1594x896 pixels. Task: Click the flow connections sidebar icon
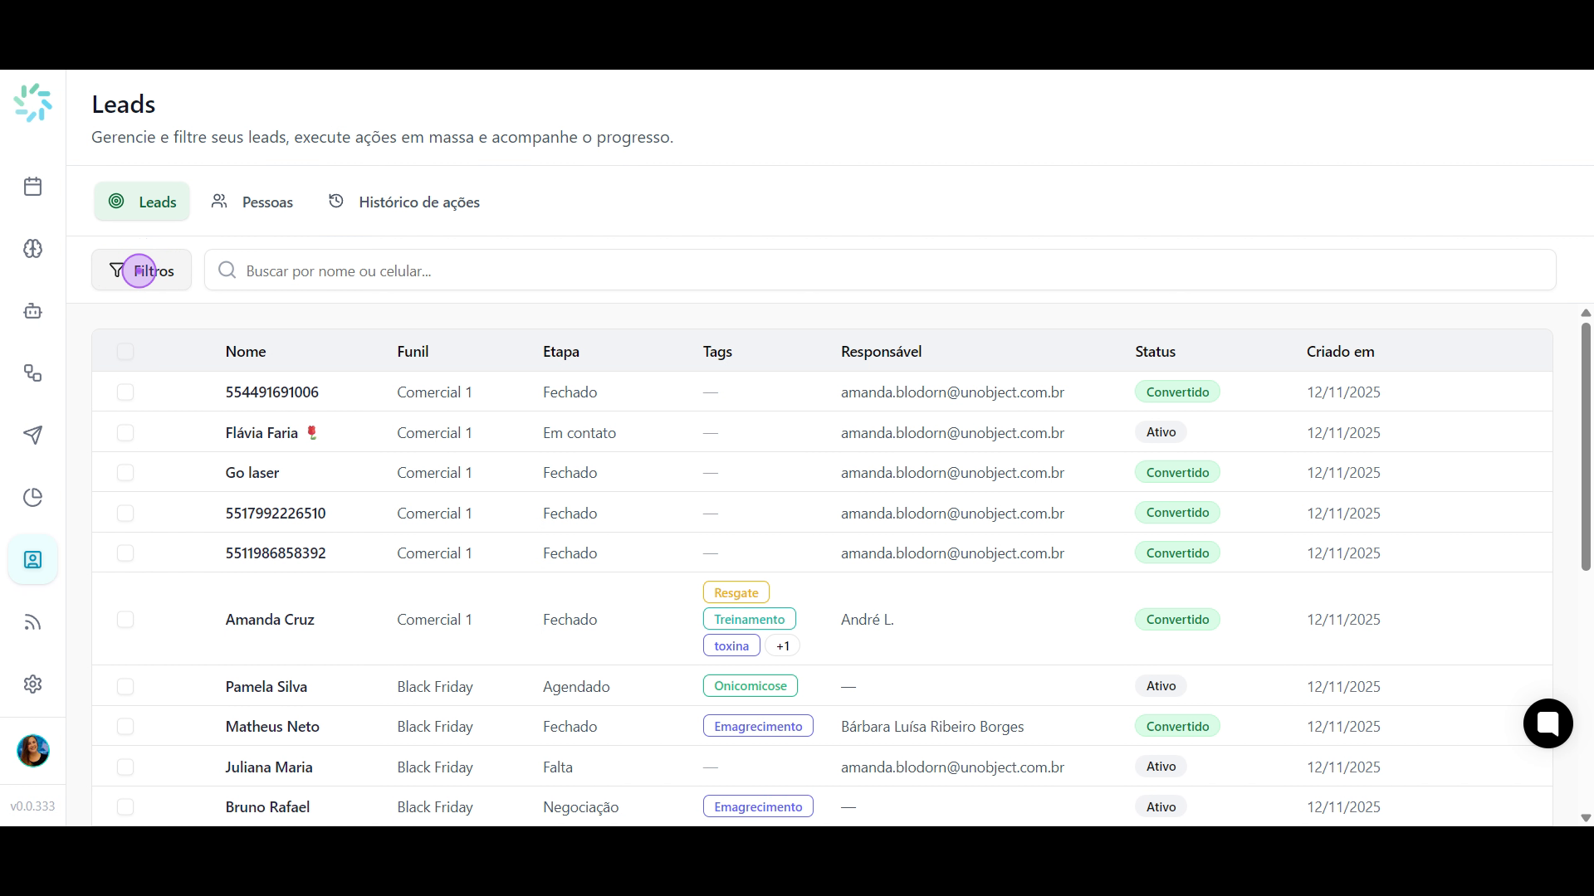(x=32, y=373)
